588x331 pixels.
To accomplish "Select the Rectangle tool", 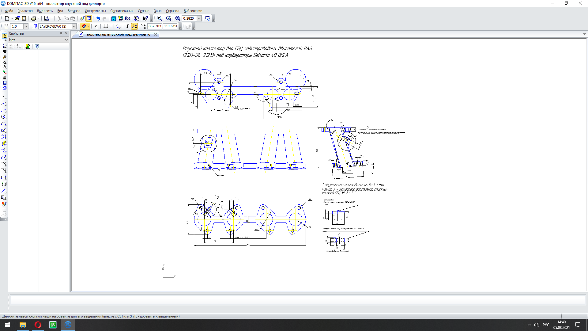I will tap(4, 178).
